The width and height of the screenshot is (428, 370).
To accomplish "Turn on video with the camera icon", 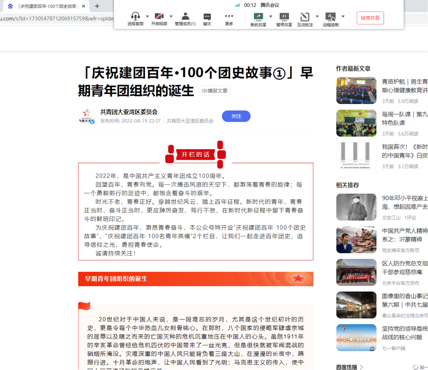I will (x=159, y=16).
